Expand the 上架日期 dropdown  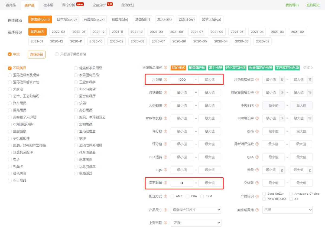click(196, 223)
